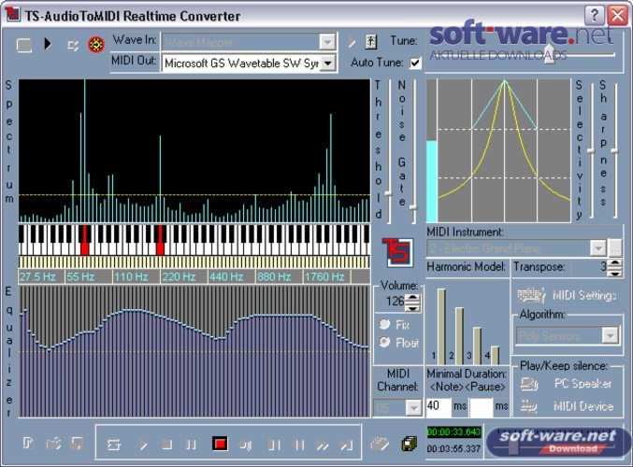Viewport: 633px width, 467px height.
Task: Click the grayed monitor icon in bottom-left toolbar
Action: [x=77, y=444]
